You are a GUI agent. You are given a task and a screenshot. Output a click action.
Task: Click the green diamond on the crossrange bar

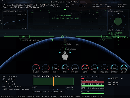click(67, 89)
